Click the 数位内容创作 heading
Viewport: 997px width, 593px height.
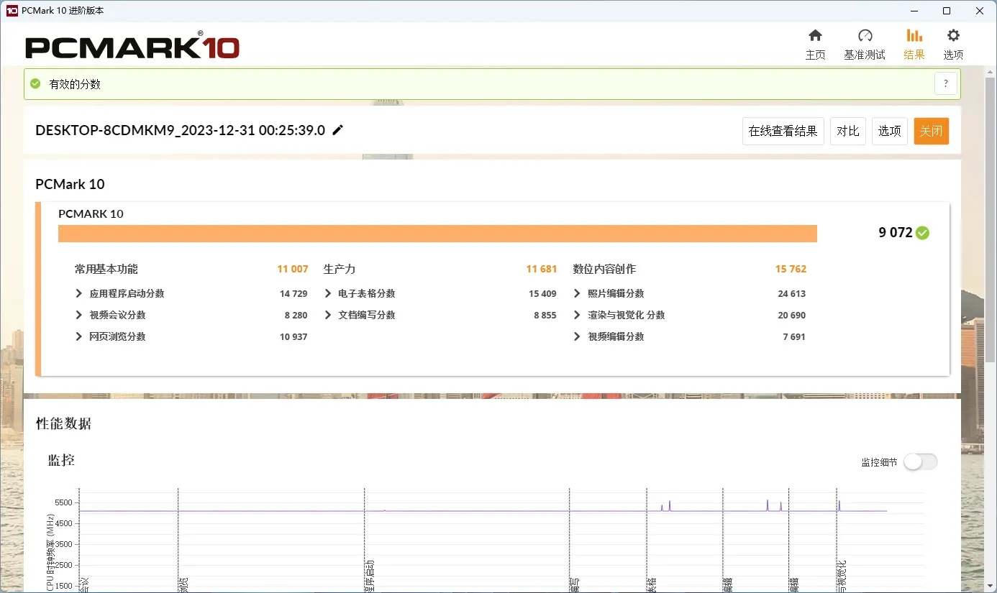click(604, 269)
